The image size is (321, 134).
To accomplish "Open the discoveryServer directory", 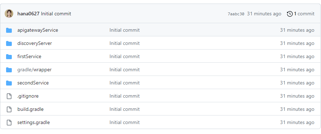I will pyautogui.click(x=35, y=43).
